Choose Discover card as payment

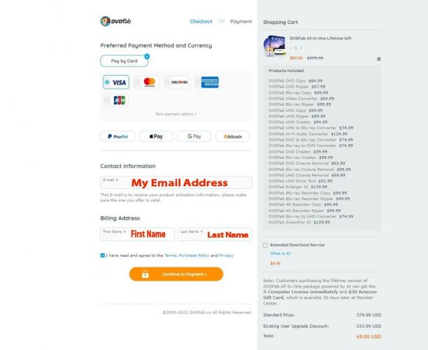tap(177, 82)
